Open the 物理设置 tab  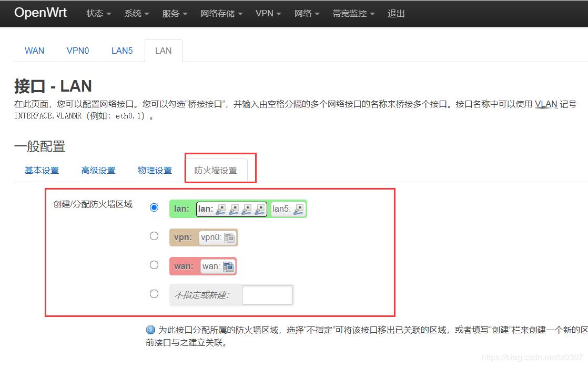[x=155, y=170]
